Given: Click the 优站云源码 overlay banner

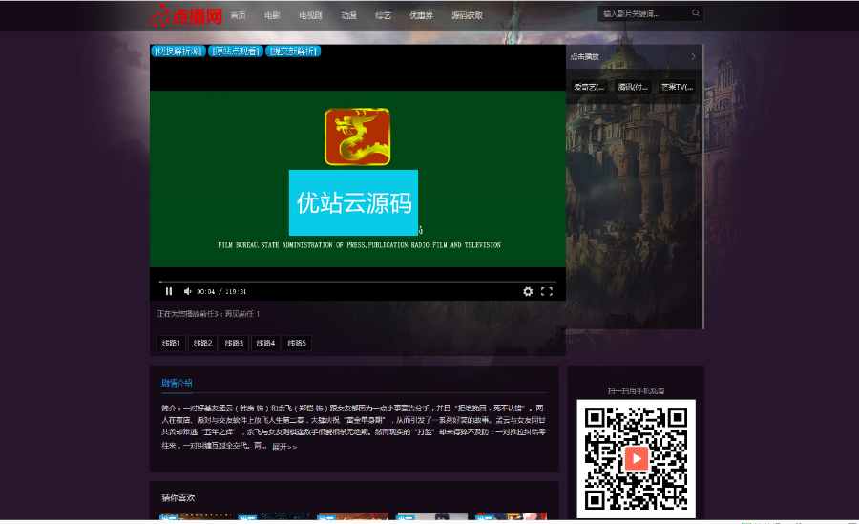Looking at the screenshot, I should click(x=353, y=202).
